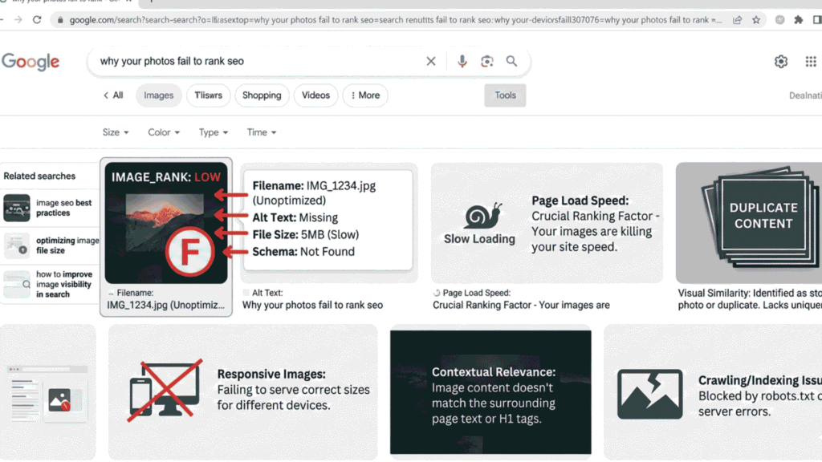Reload the page in browser
Image resolution: width=822 pixels, height=462 pixels.
click(37, 20)
